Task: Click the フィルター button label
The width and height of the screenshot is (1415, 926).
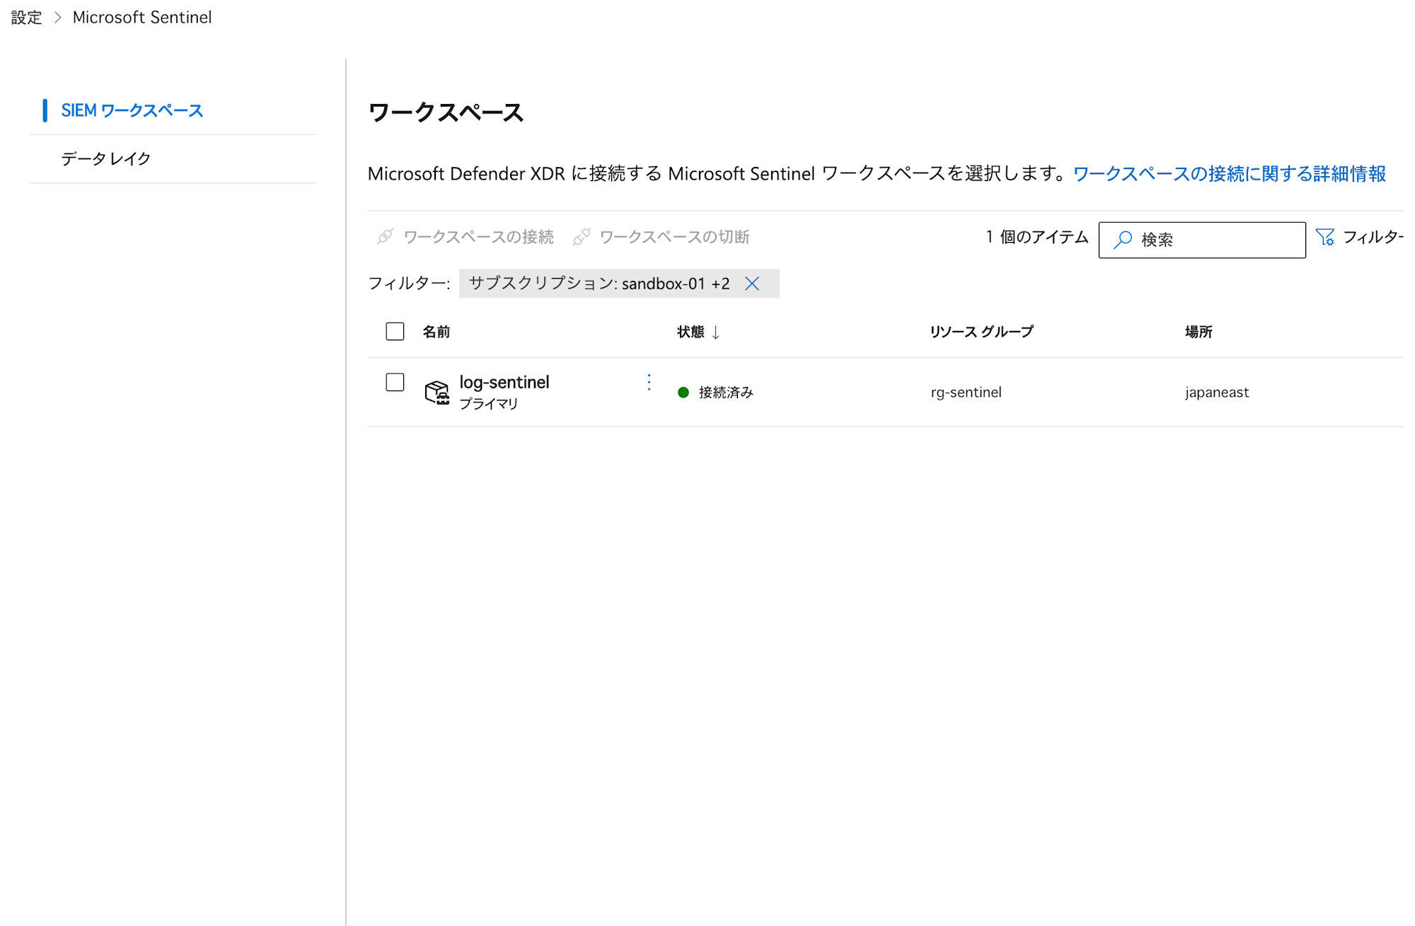Action: pos(1373,237)
